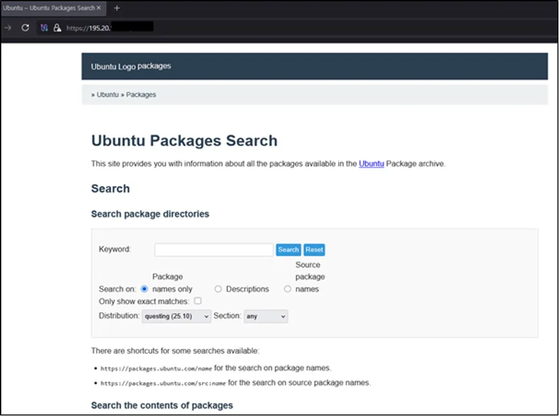Click the URL text in the address bar

point(89,28)
